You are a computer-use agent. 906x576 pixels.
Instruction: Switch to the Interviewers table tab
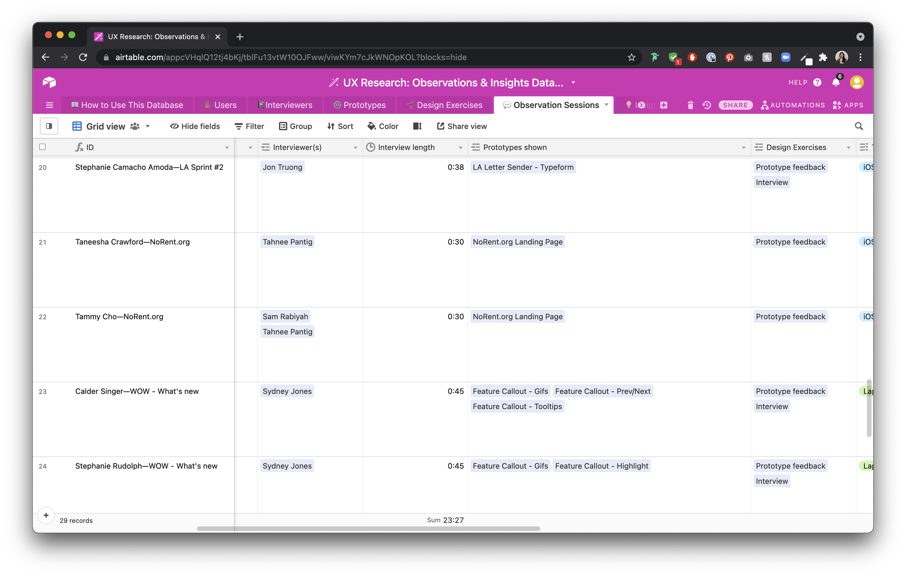coord(285,105)
